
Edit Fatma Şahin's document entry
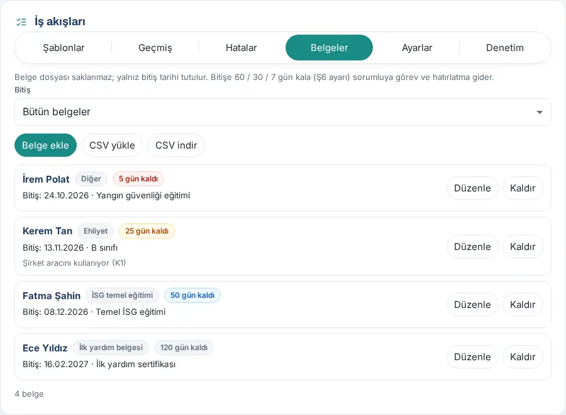tap(472, 305)
